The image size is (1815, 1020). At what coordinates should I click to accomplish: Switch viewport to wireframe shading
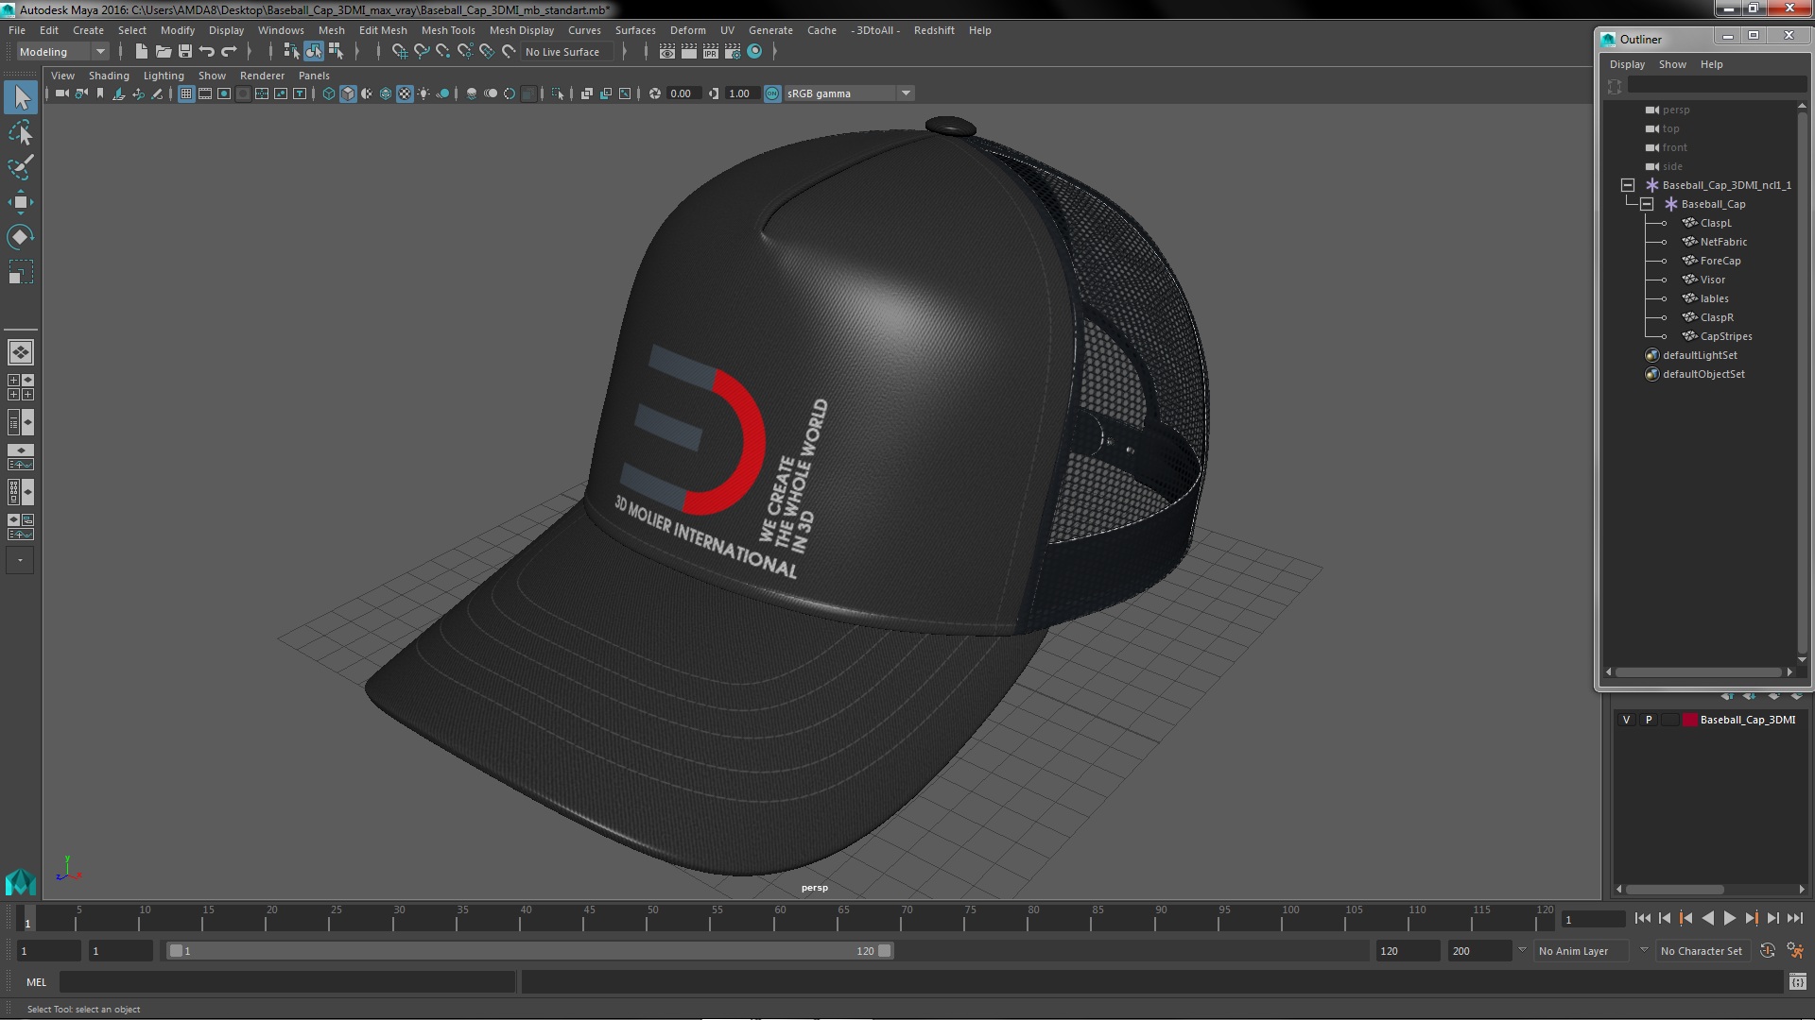[x=329, y=93]
